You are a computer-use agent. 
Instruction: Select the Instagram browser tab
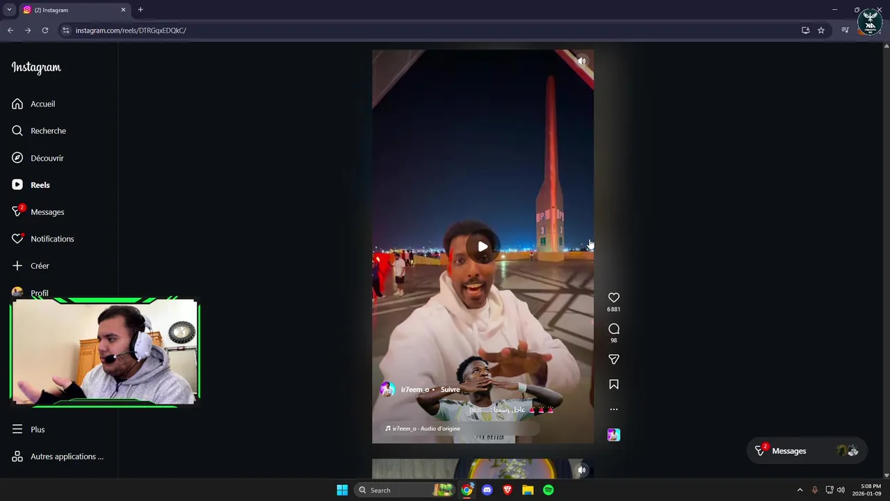coord(74,10)
